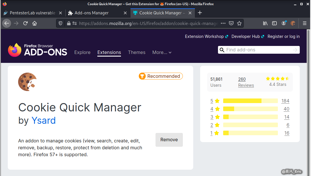Remove the Cookie Quick Manager extension

click(x=169, y=140)
